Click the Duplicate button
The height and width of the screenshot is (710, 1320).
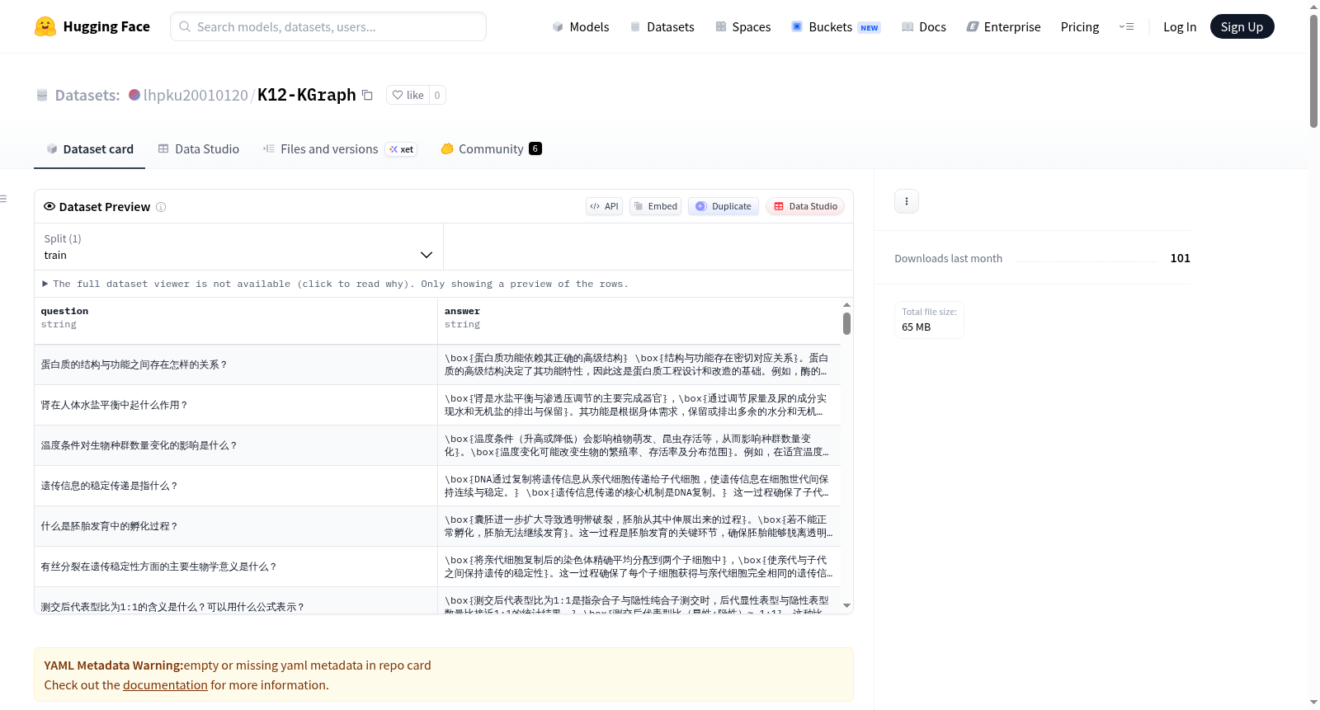pyautogui.click(x=724, y=206)
